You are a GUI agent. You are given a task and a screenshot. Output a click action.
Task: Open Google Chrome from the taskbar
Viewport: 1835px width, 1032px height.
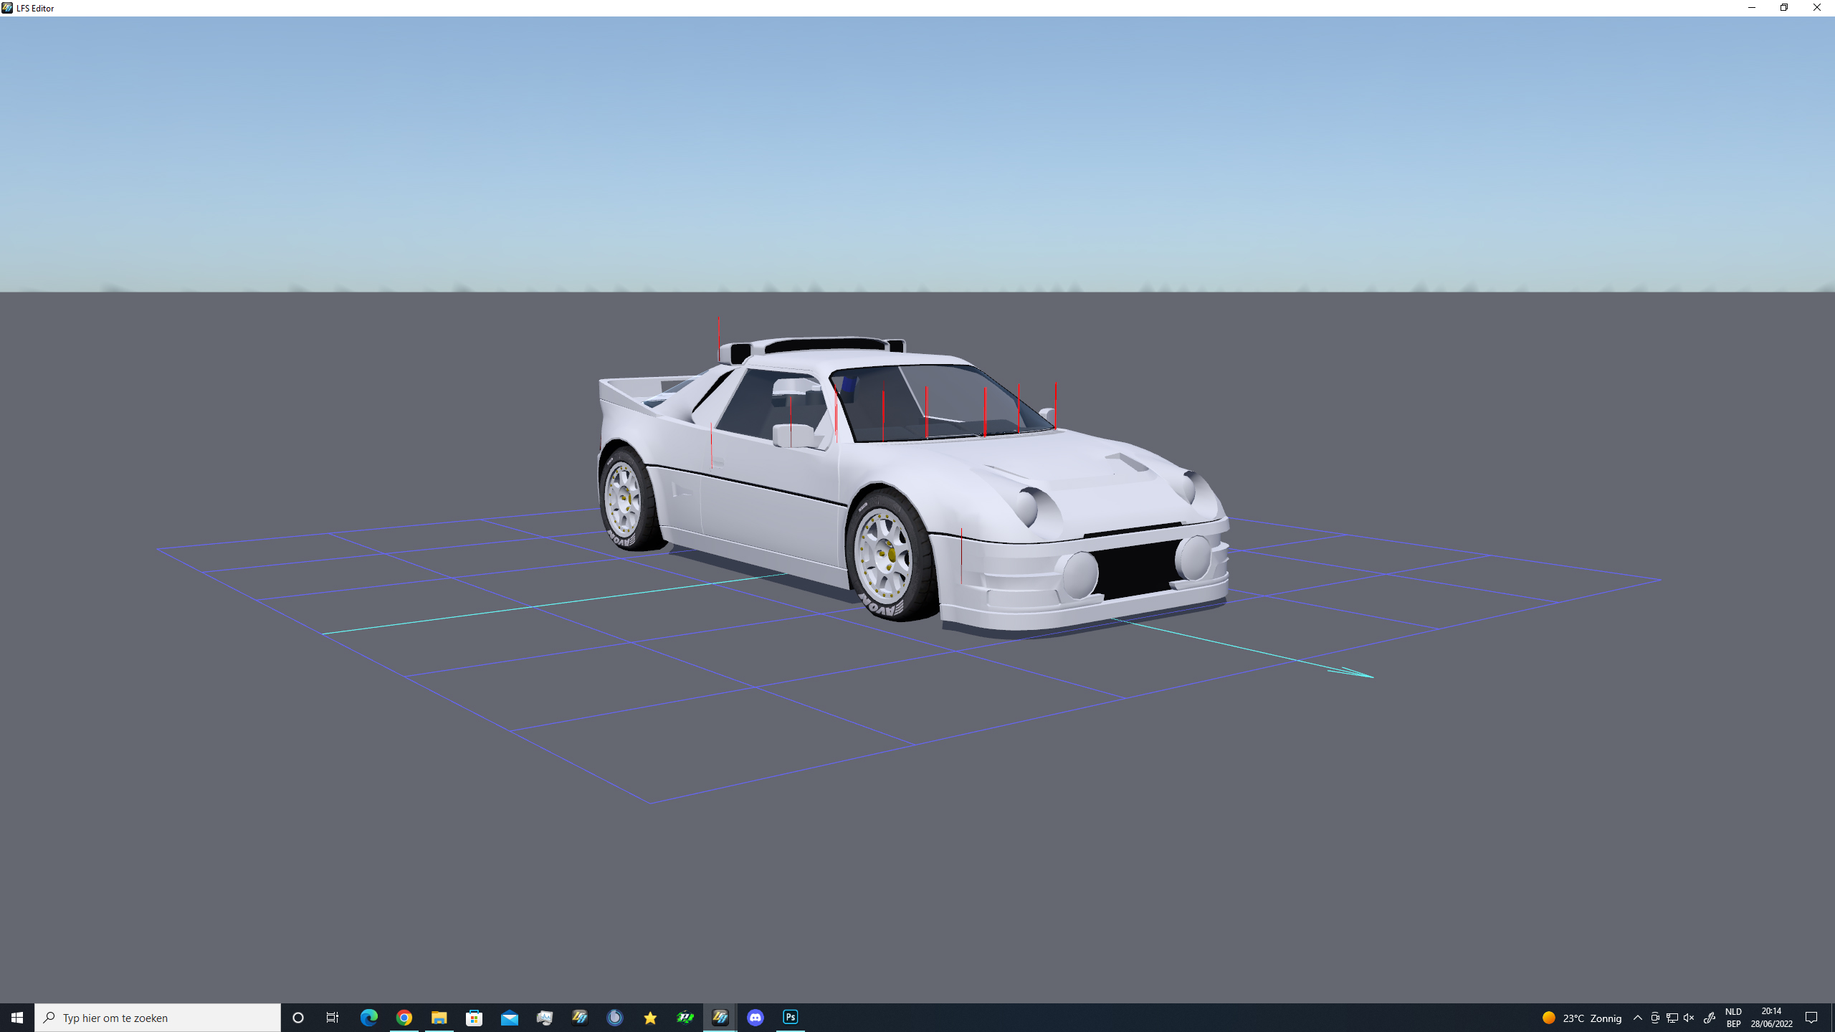click(404, 1017)
